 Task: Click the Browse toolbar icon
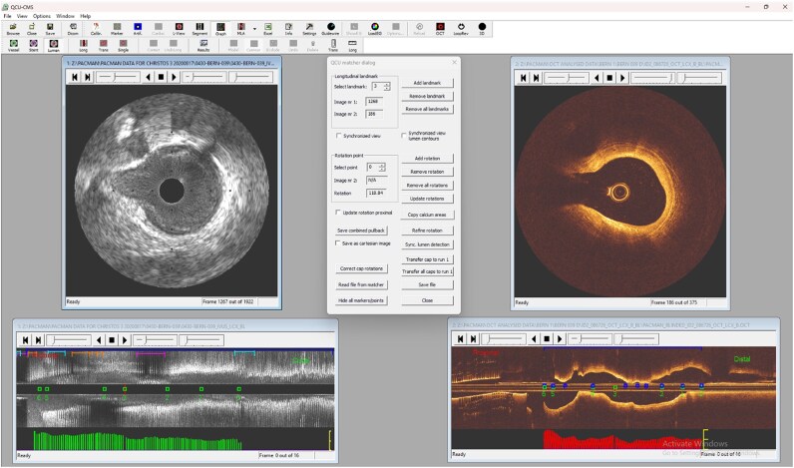click(13, 29)
